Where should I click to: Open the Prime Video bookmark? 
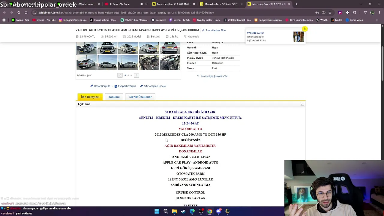(354, 20)
